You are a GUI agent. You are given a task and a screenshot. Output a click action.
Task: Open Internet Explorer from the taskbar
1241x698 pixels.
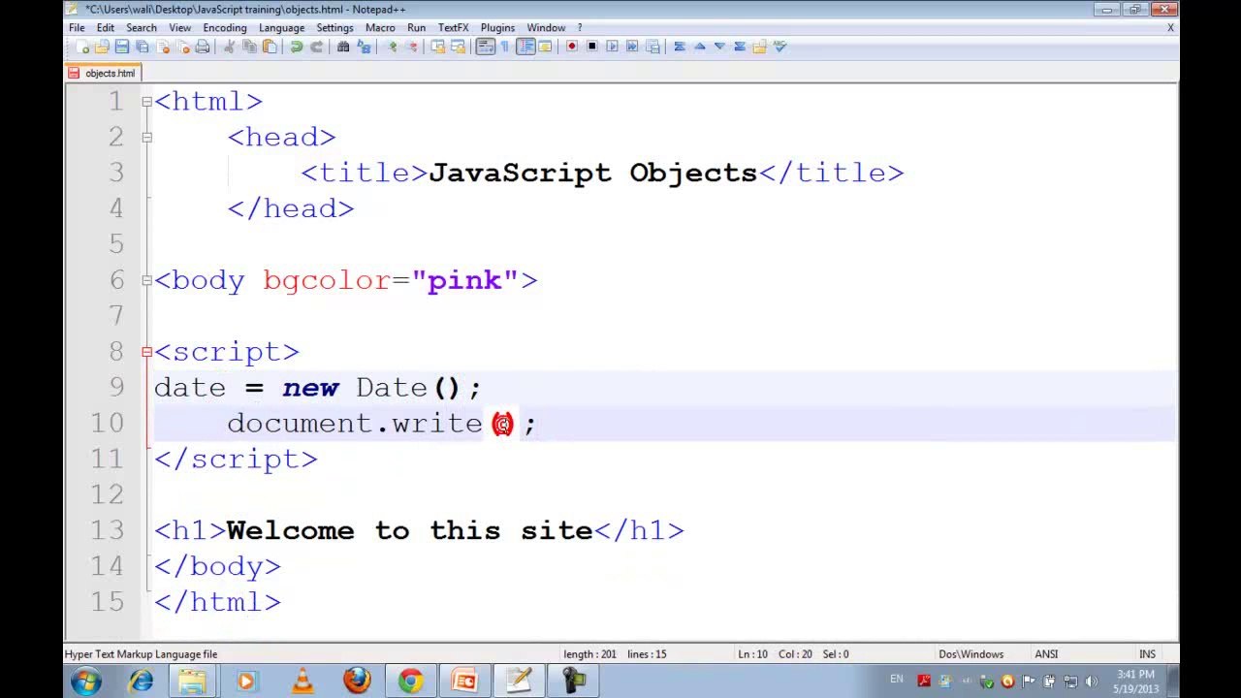point(142,681)
